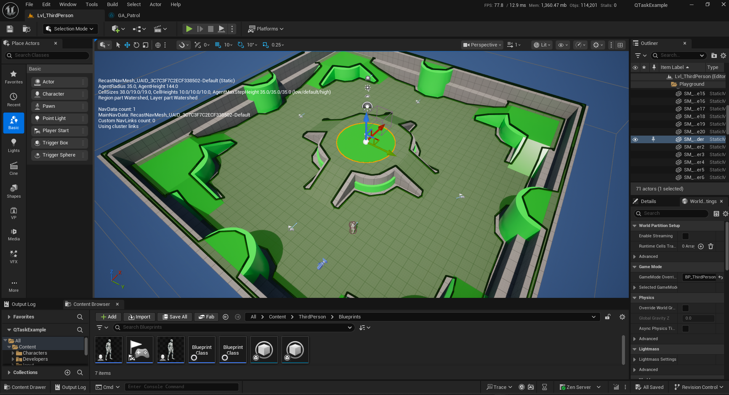This screenshot has height=395, width=729.
Task: Start Play In Editor with the green play button
Action: pos(189,29)
